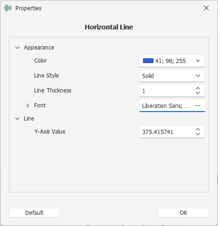Click the blue color swatch
This screenshot has width=218, height=226.
[x=148, y=61]
